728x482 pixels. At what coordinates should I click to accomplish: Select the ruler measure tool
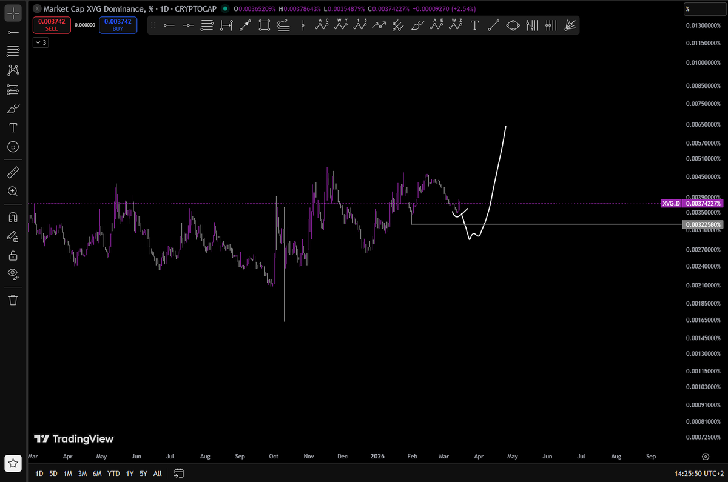coord(13,173)
